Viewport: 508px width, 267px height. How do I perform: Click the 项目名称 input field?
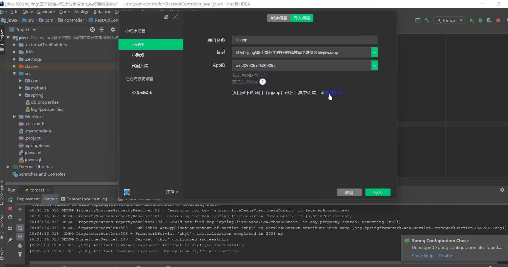tap(304, 40)
